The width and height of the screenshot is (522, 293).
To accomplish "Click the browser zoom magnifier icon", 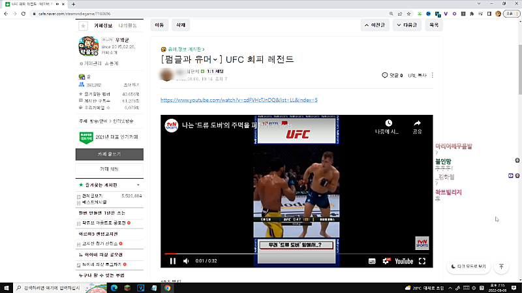I will (x=391, y=14).
